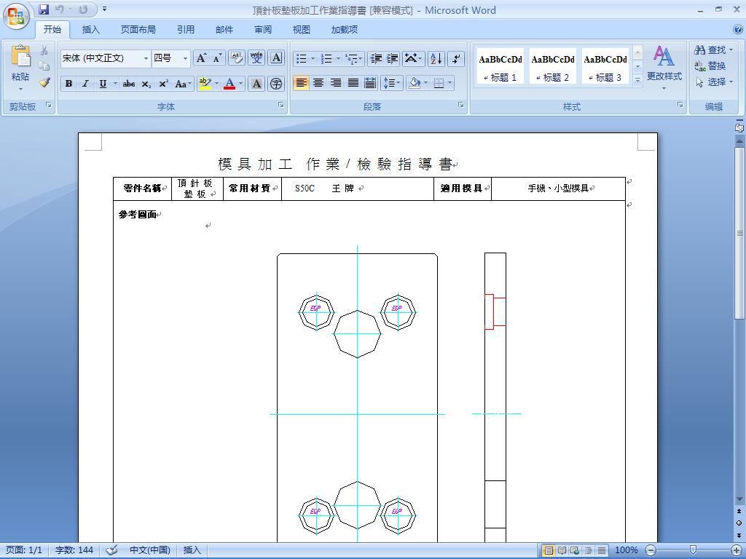Click the Cut scissors icon
746x559 pixels.
(x=44, y=50)
